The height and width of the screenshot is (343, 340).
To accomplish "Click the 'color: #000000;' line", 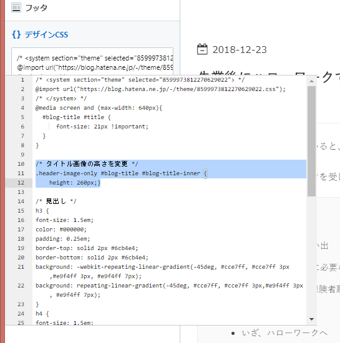I will coord(61,229).
